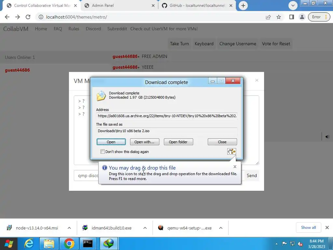Viewport: 333px width, 250px height.
Task: Open the on-screen Keyboard button
Action: tap(204, 44)
